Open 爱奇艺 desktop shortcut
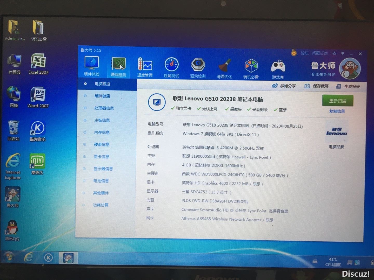The height and width of the screenshot is (280, 374). (x=37, y=164)
